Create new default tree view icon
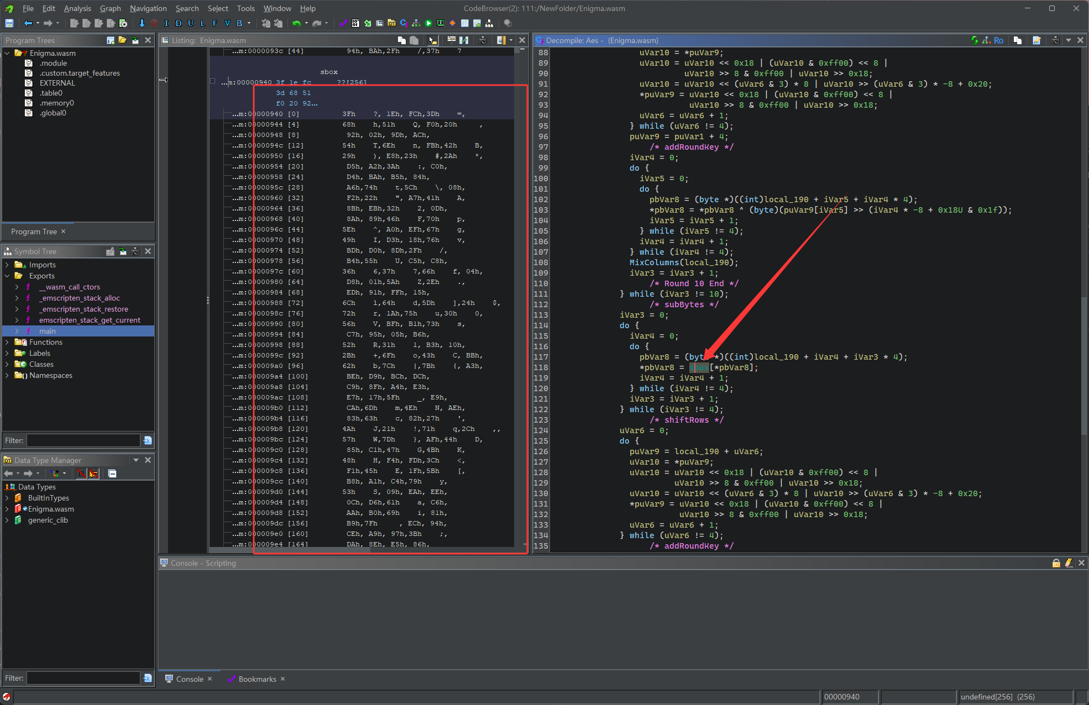1089x705 pixels. [x=111, y=40]
